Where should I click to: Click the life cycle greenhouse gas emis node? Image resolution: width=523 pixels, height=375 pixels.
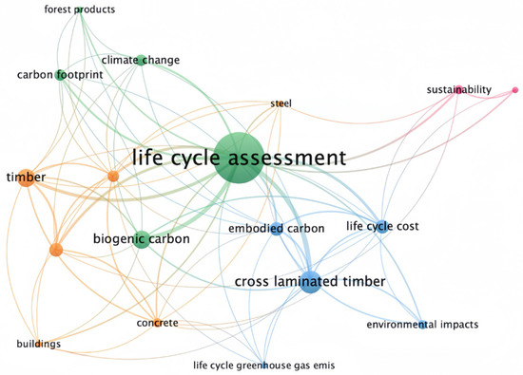click(264, 366)
